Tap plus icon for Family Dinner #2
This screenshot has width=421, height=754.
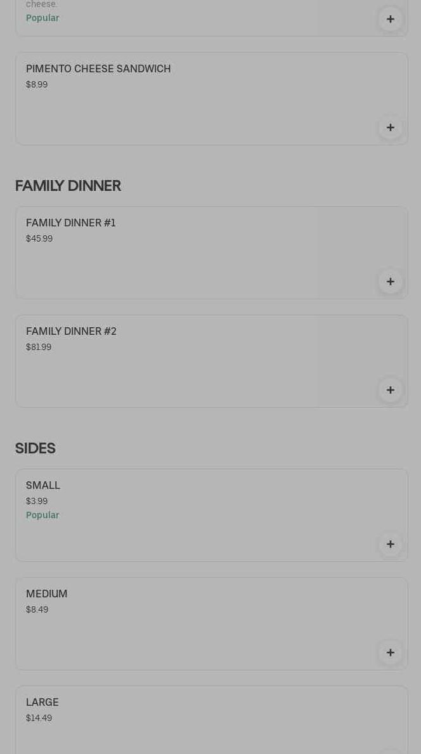[x=390, y=390]
